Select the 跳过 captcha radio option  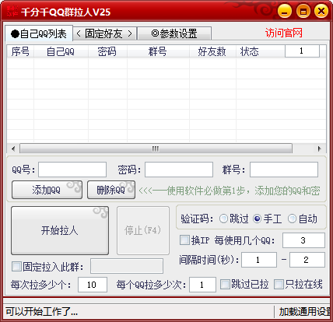click(x=234, y=219)
